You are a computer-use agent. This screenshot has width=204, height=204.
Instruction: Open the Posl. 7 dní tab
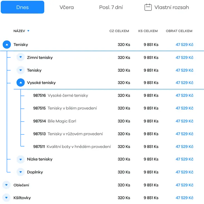point(111,7)
